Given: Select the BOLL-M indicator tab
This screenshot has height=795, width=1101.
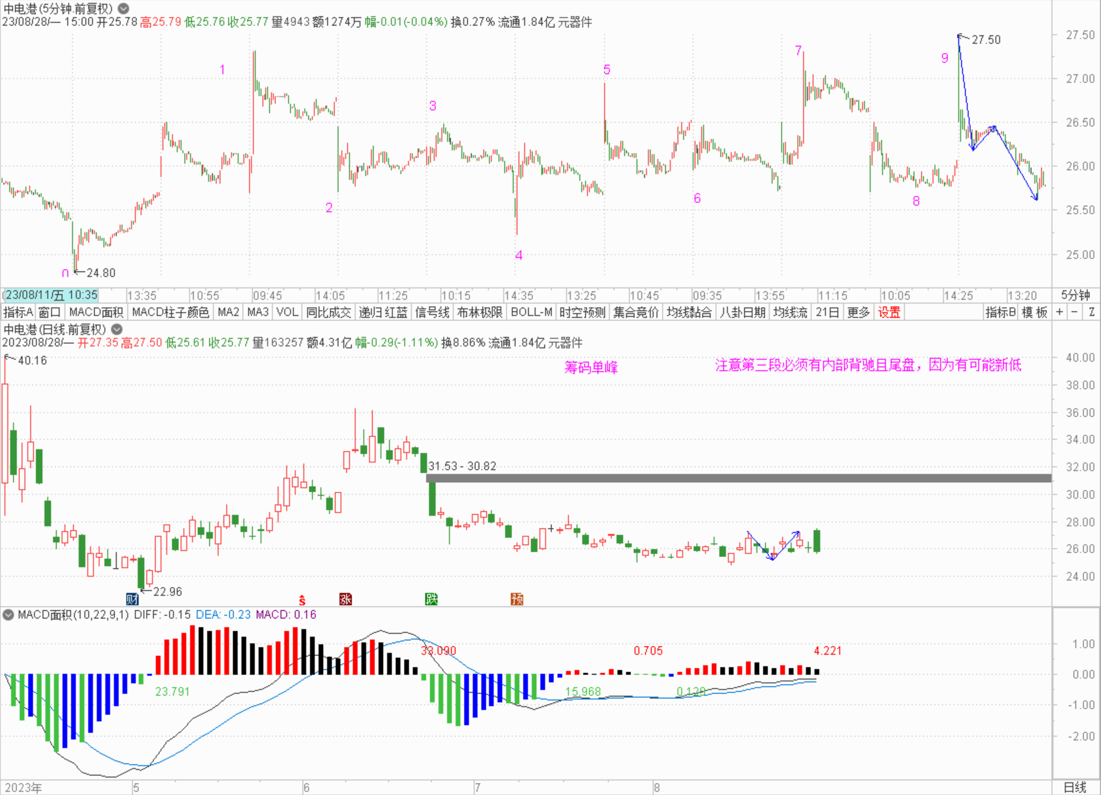Looking at the screenshot, I should pyautogui.click(x=531, y=312).
